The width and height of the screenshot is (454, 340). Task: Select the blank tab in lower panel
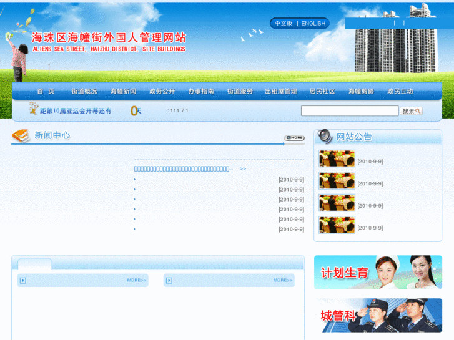coord(35,264)
